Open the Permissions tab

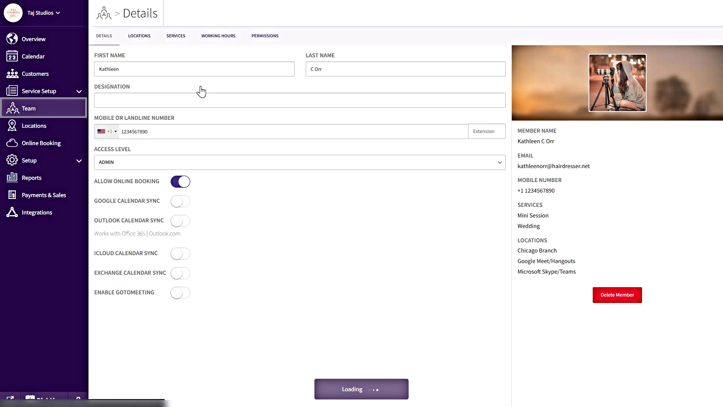click(x=265, y=36)
